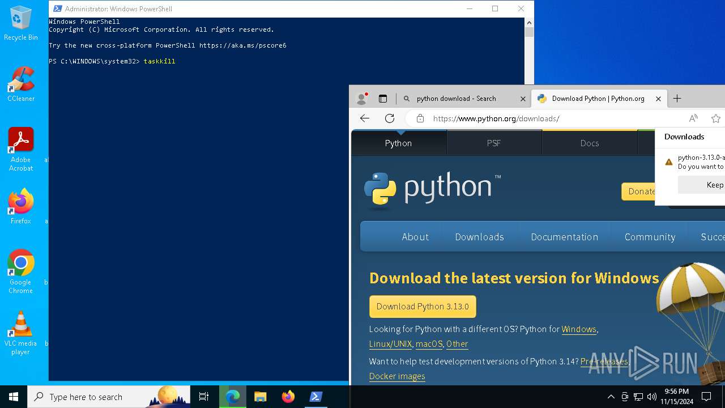
Task: Open the Docker images link
Action: tap(397, 376)
